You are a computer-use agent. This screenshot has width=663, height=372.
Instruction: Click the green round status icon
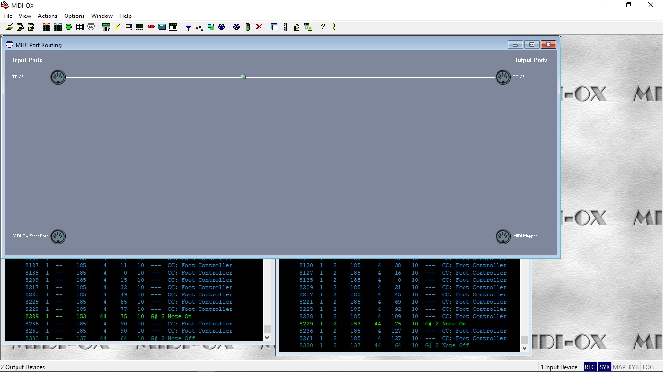68,27
